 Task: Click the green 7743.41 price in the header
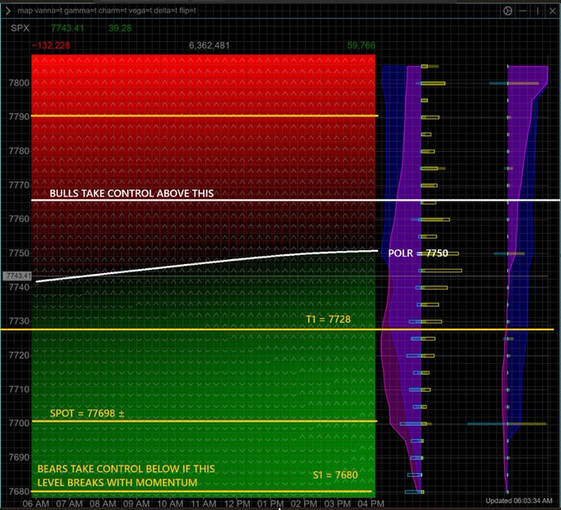[x=68, y=28]
